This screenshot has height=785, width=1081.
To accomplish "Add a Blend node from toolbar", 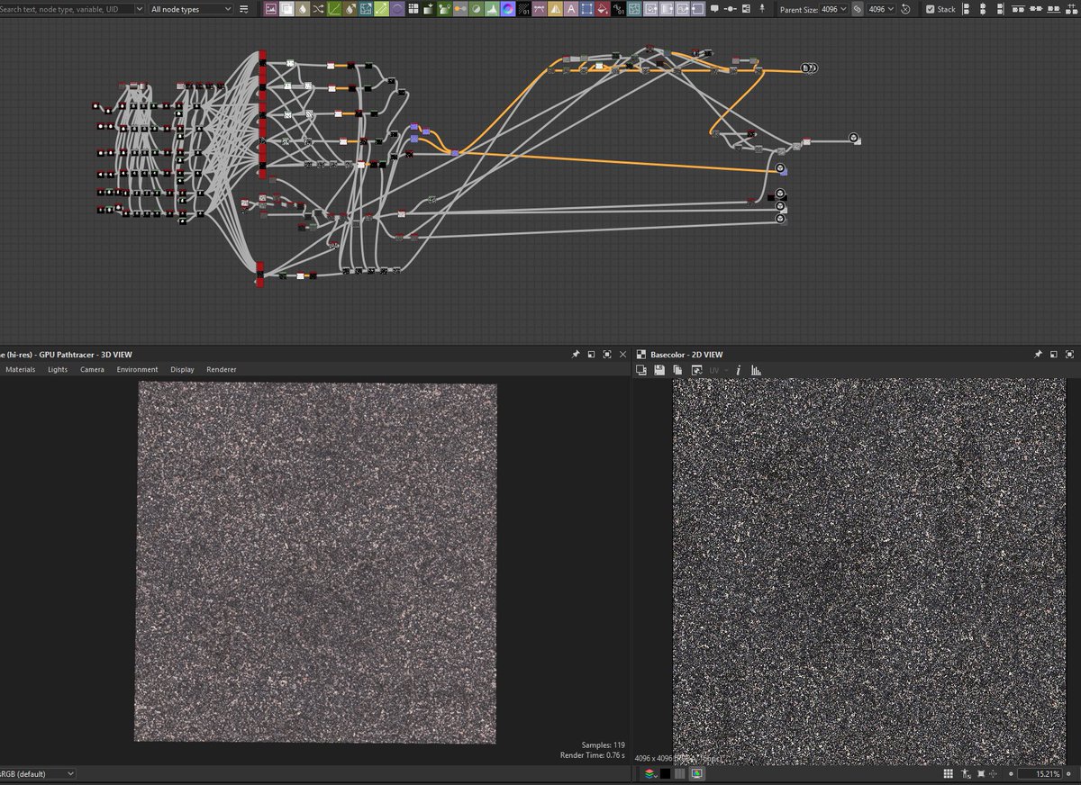I will point(286,9).
